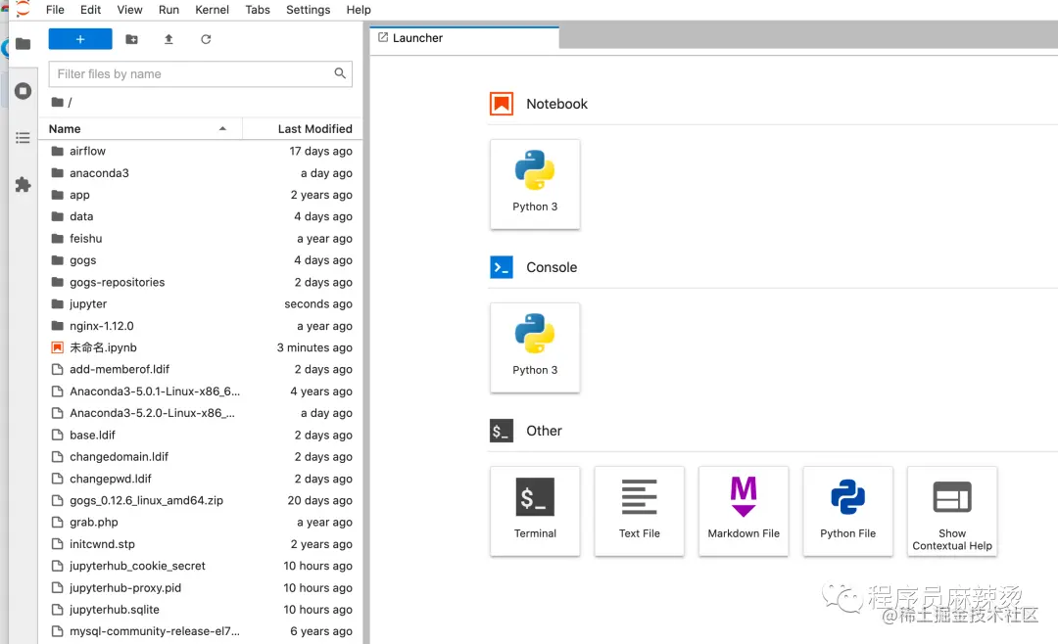Viewport: 1058px width, 644px height.
Task: Open the Kernel menu
Action: [x=212, y=10]
